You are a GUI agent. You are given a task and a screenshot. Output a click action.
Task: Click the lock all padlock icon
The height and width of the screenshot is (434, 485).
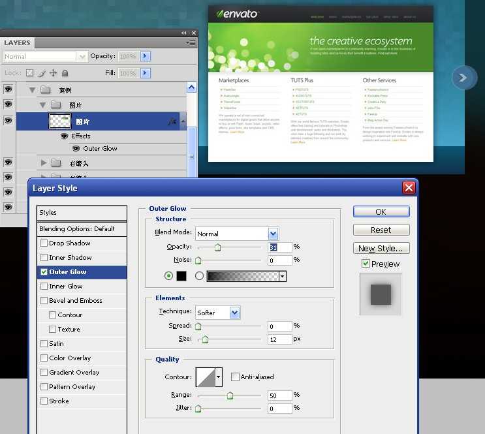(x=65, y=73)
